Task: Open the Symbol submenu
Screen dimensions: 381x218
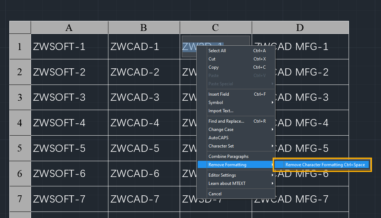Action: point(236,102)
